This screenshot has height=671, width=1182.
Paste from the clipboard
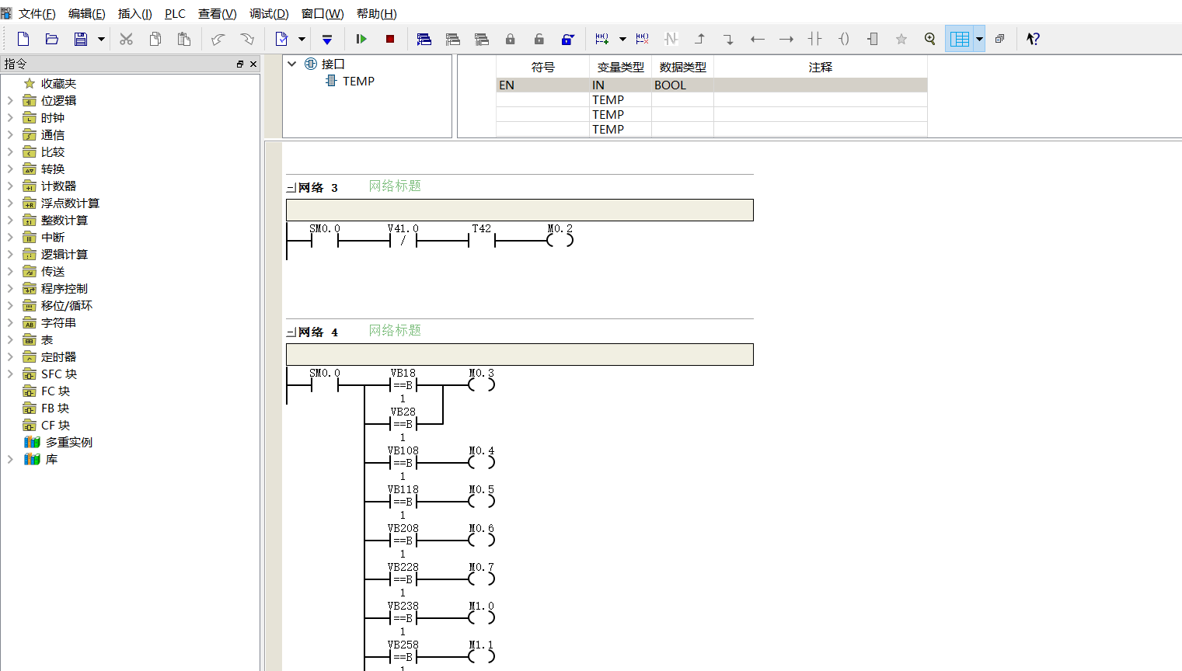pyautogui.click(x=184, y=39)
